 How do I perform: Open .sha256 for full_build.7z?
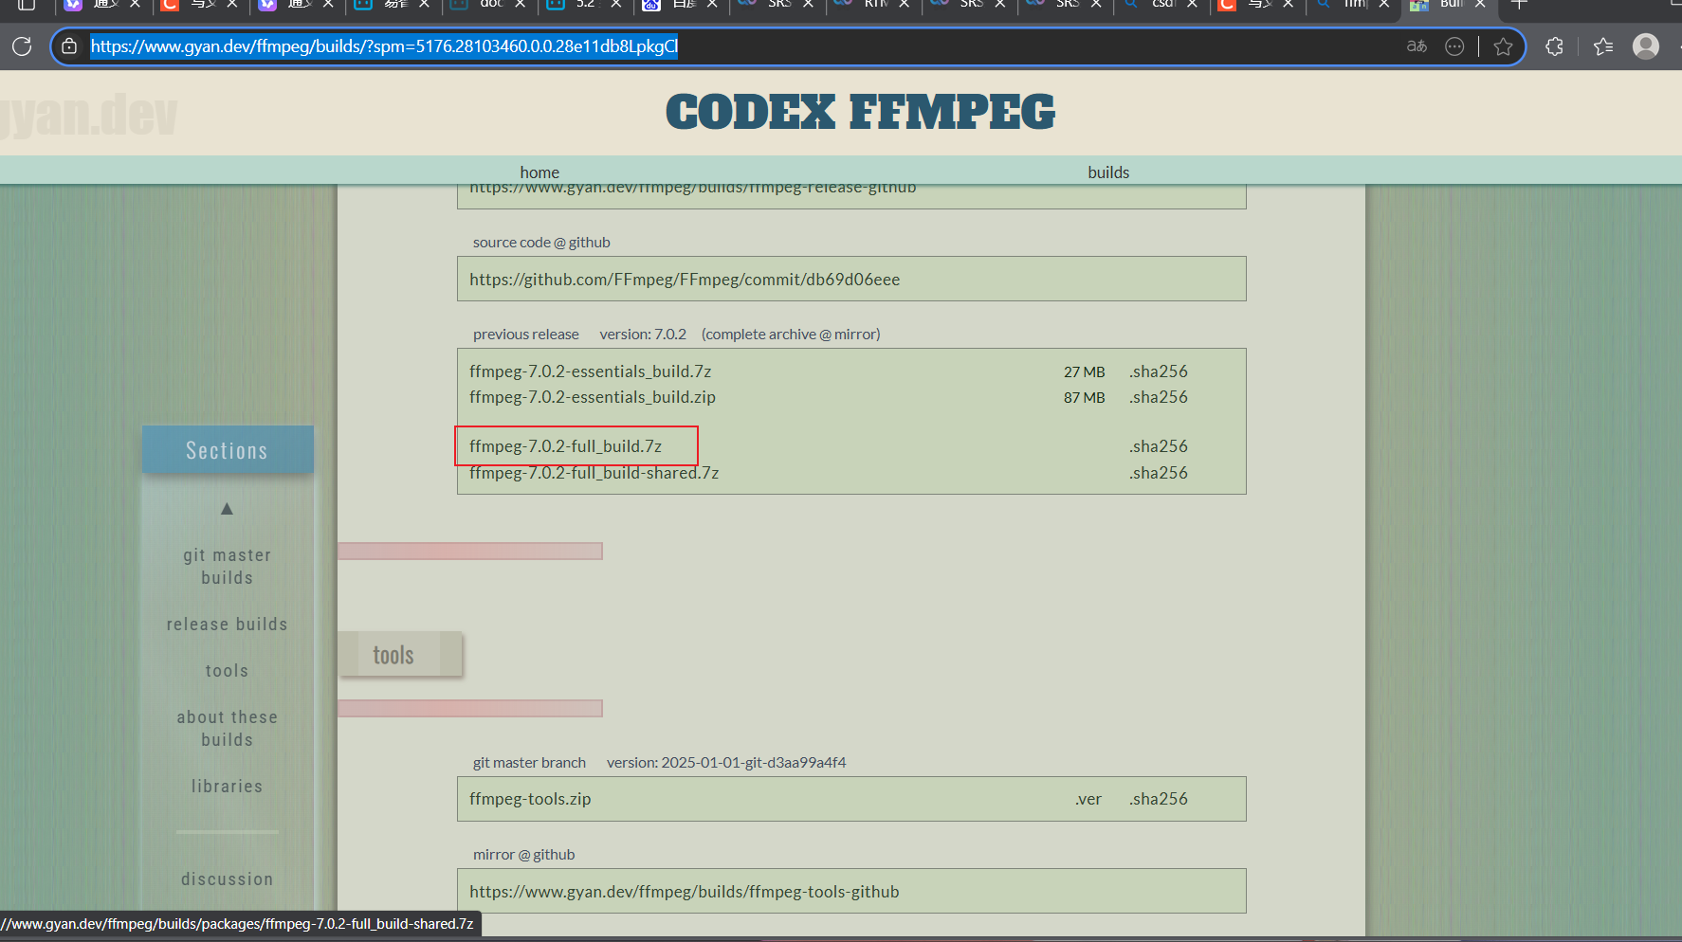(x=1158, y=446)
